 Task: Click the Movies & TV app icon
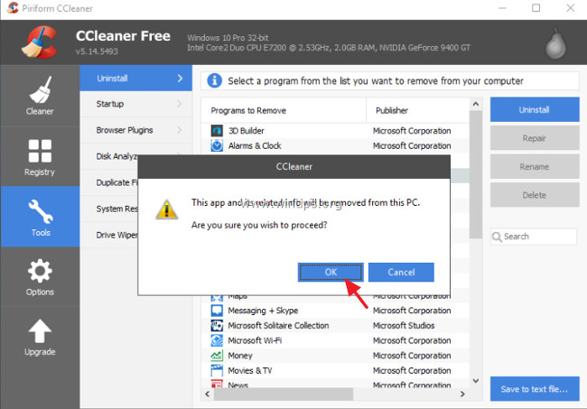click(x=217, y=370)
